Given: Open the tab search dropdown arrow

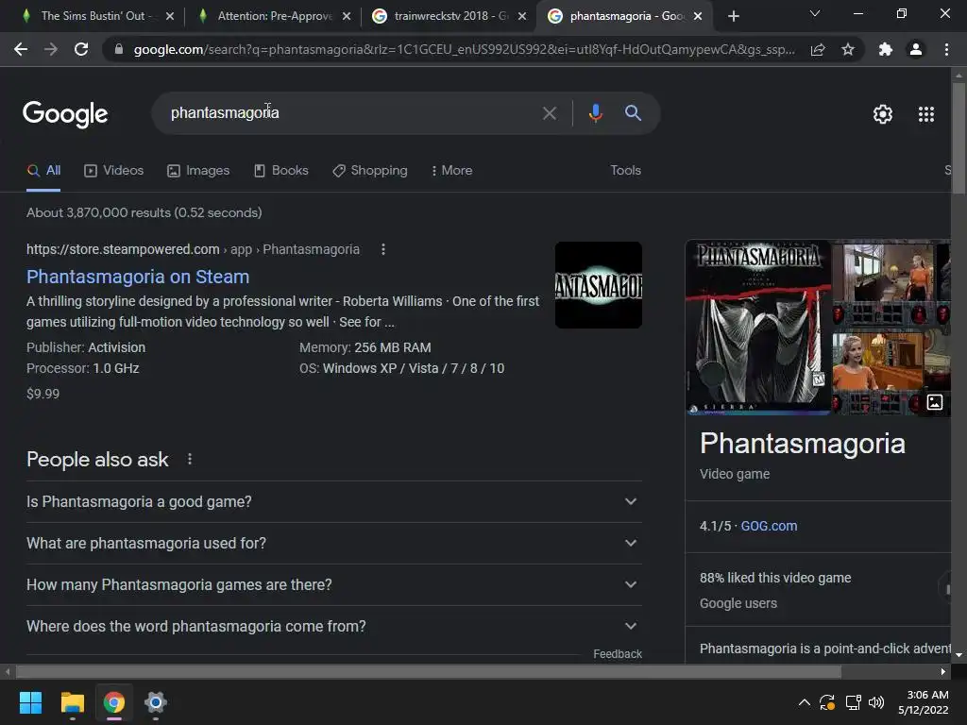Looking at the screenshot, I should [815, 14].
